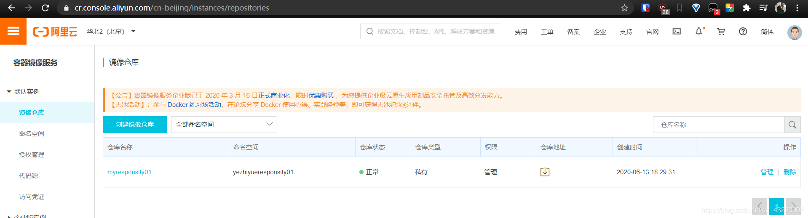
Task: Open the user avatar menu
Action: pos(795,32)
